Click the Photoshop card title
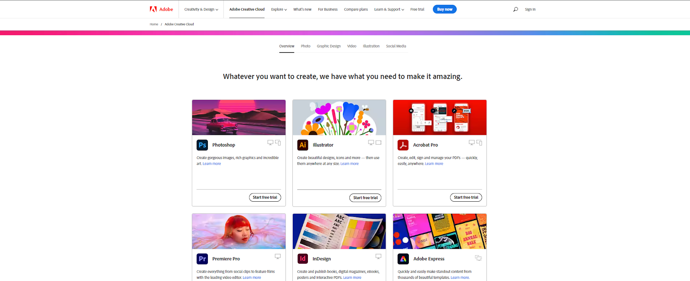Viewport: 690px width, 281px height. tap(224, 145)
